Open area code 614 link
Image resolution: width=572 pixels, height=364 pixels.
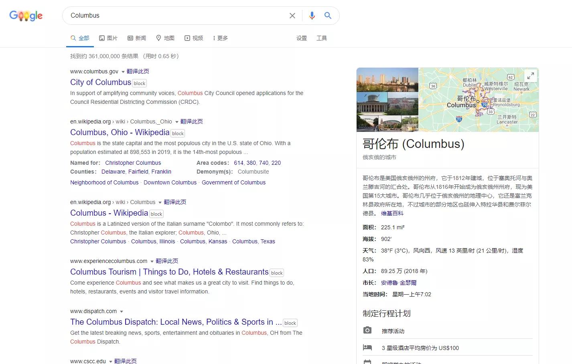coord(239,163)
